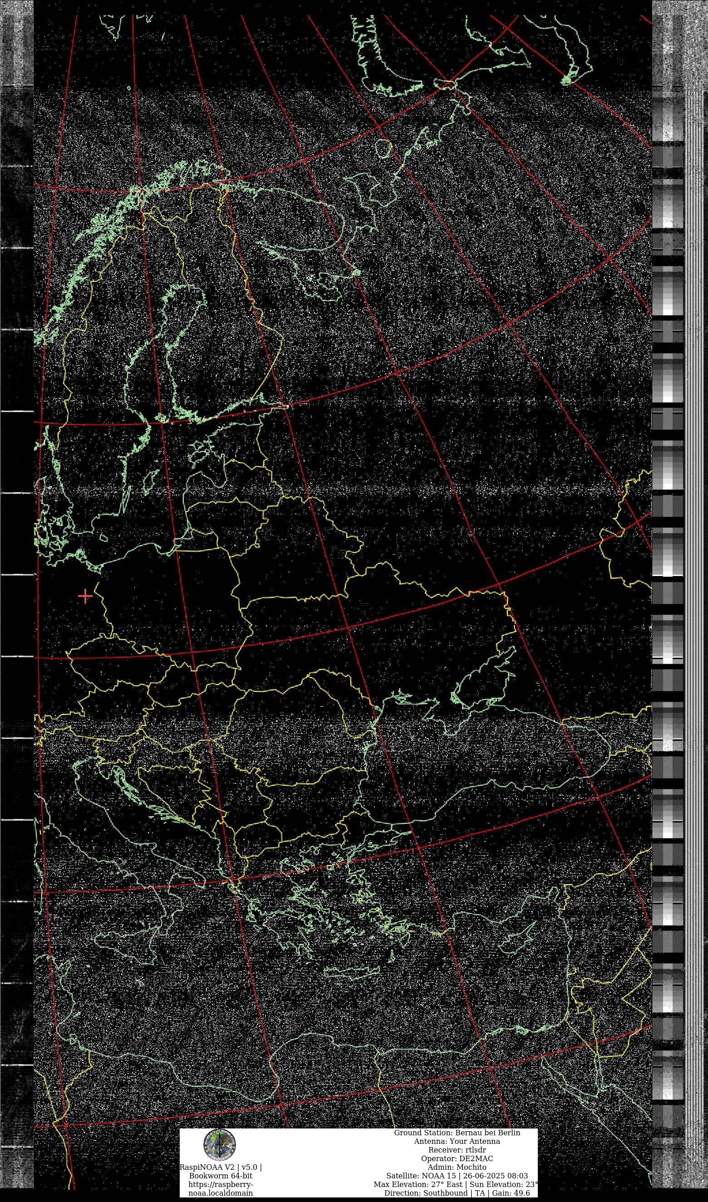
Task: Select the 'Ground Station: Bernau bei Berlin' text
Action: click(x=457, y=1133)
